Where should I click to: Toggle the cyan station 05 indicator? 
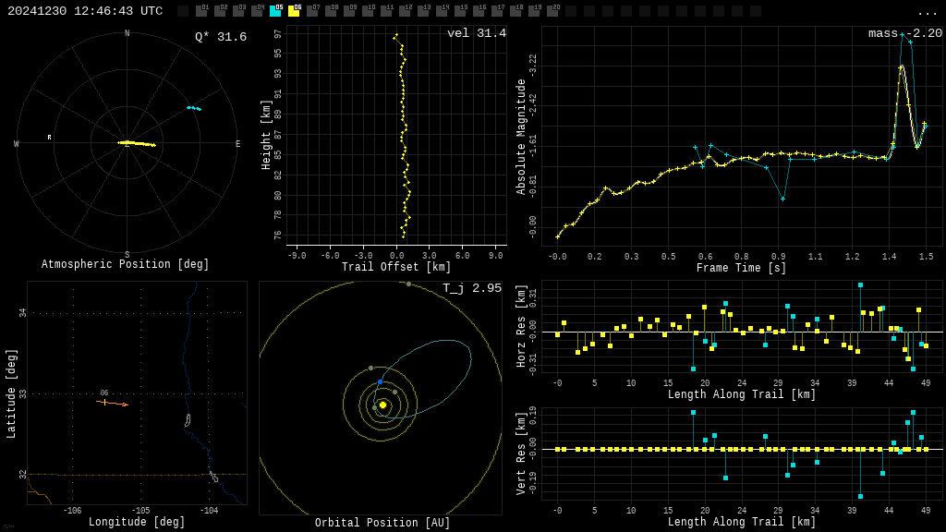coord(275,11)
